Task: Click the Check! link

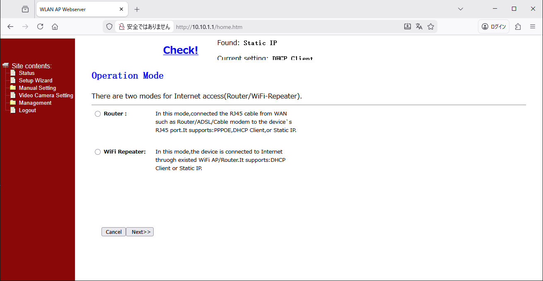Action: click(181, 50)
